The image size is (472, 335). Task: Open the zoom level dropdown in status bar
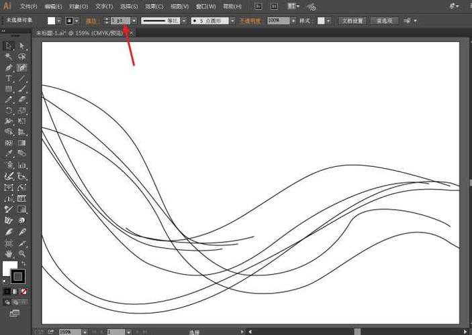[85, 332]
